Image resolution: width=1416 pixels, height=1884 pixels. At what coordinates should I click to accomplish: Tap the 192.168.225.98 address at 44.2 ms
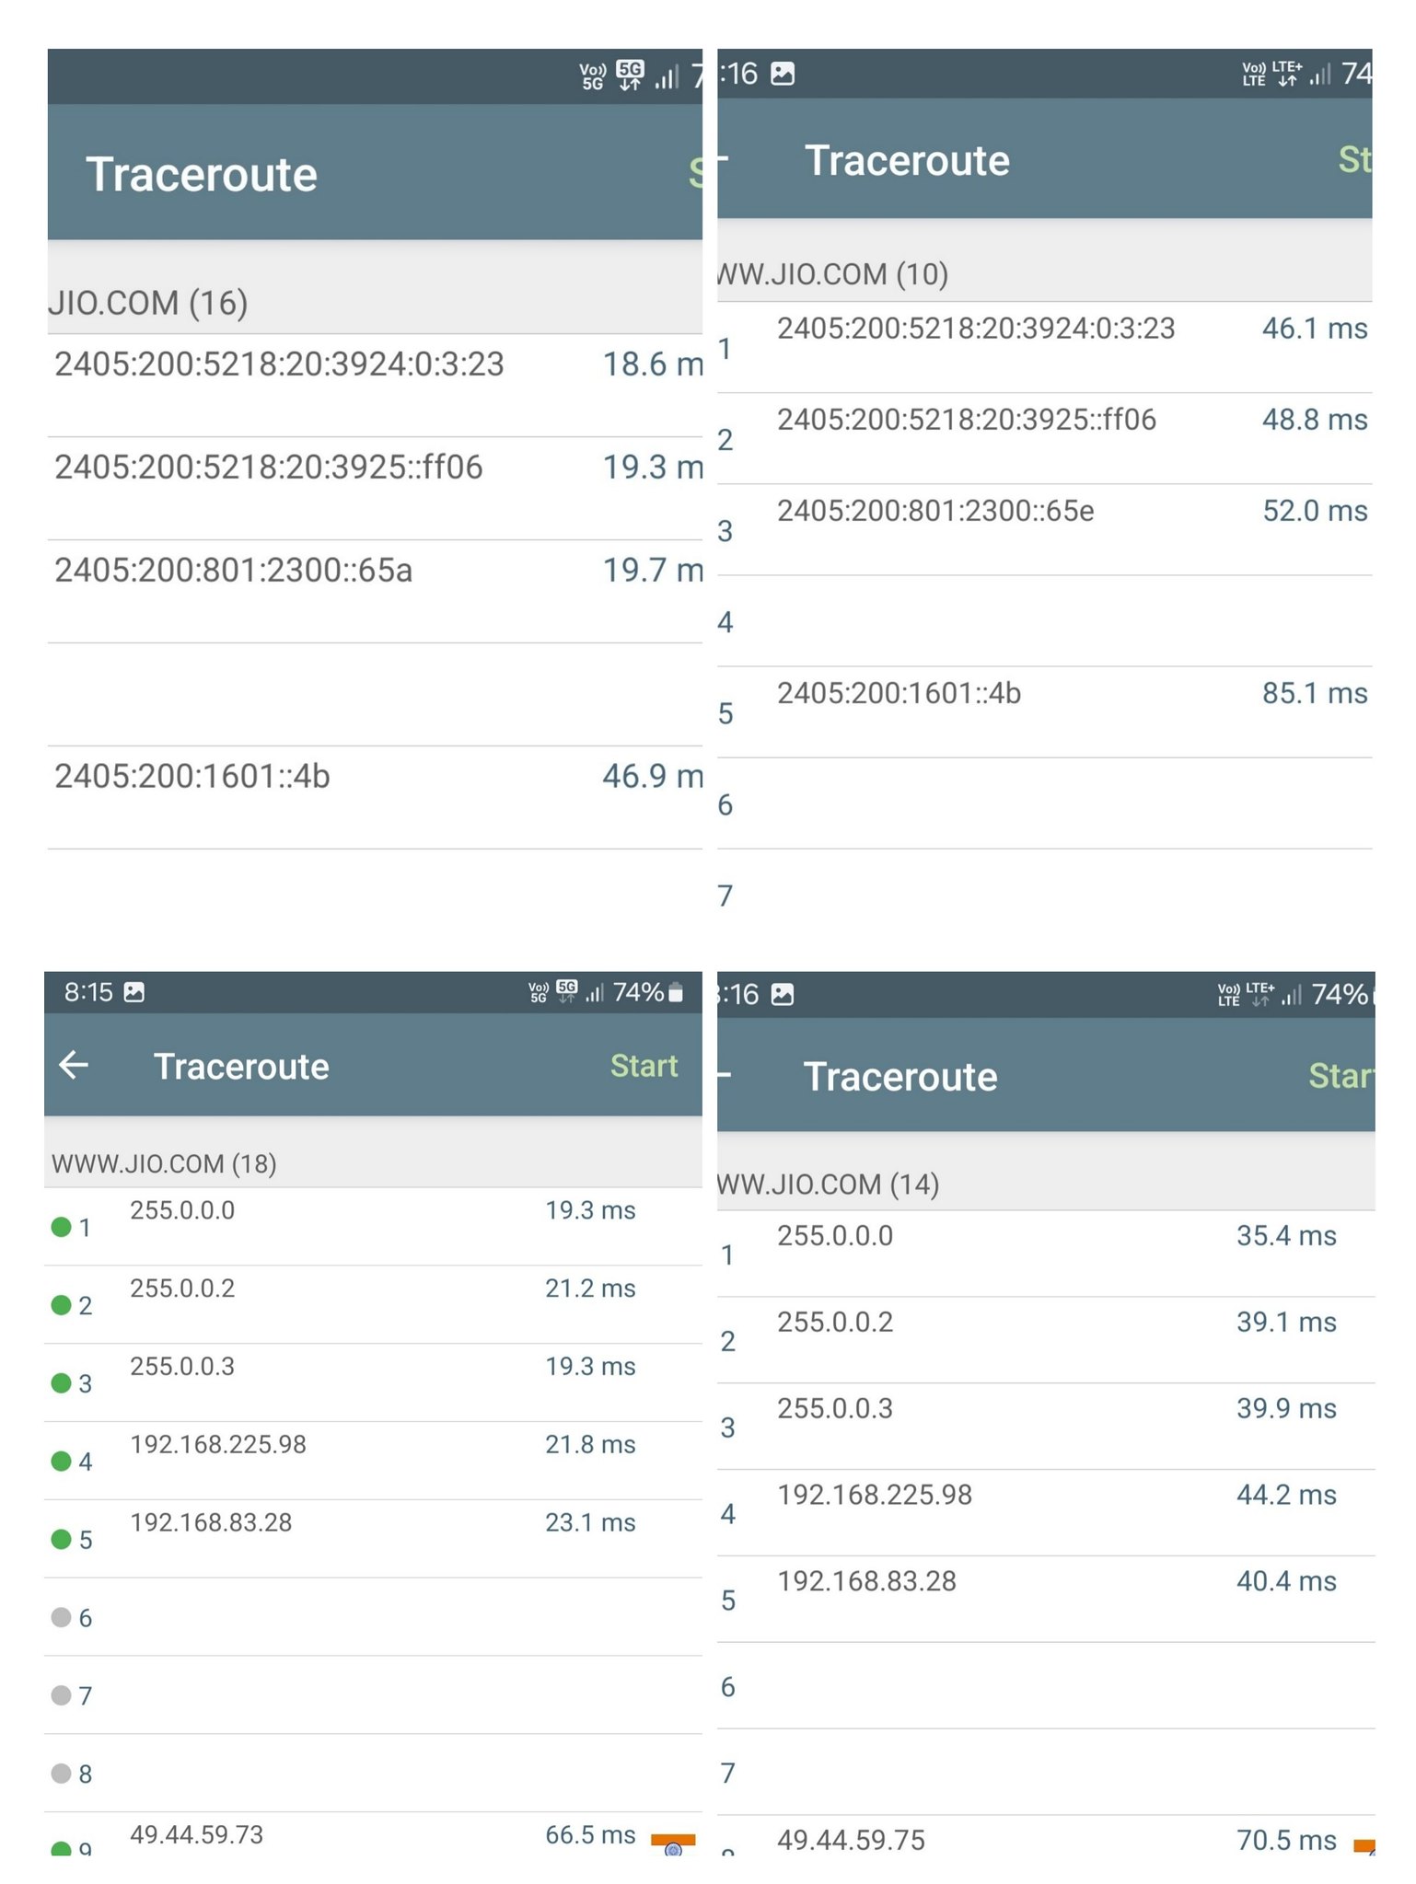pyautogui.click(x=875, y=1495)
